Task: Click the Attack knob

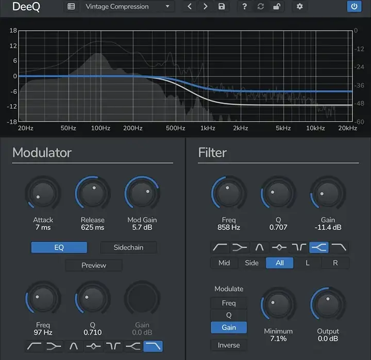Action: 43,193
